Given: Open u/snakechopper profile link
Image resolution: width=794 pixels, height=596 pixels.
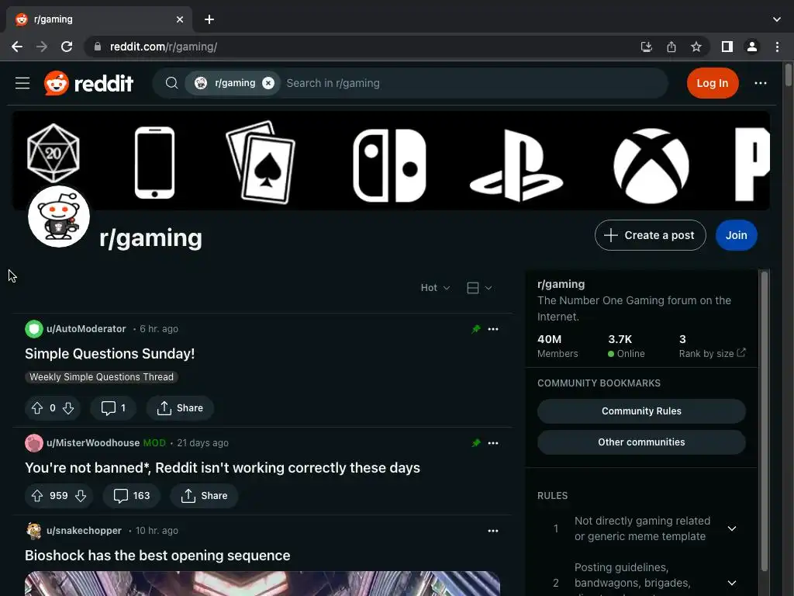Looking at the screenshot, I should tap(84, 531).
